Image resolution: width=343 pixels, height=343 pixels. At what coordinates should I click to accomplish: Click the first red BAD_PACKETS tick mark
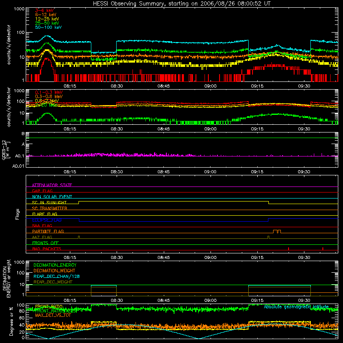289,249
